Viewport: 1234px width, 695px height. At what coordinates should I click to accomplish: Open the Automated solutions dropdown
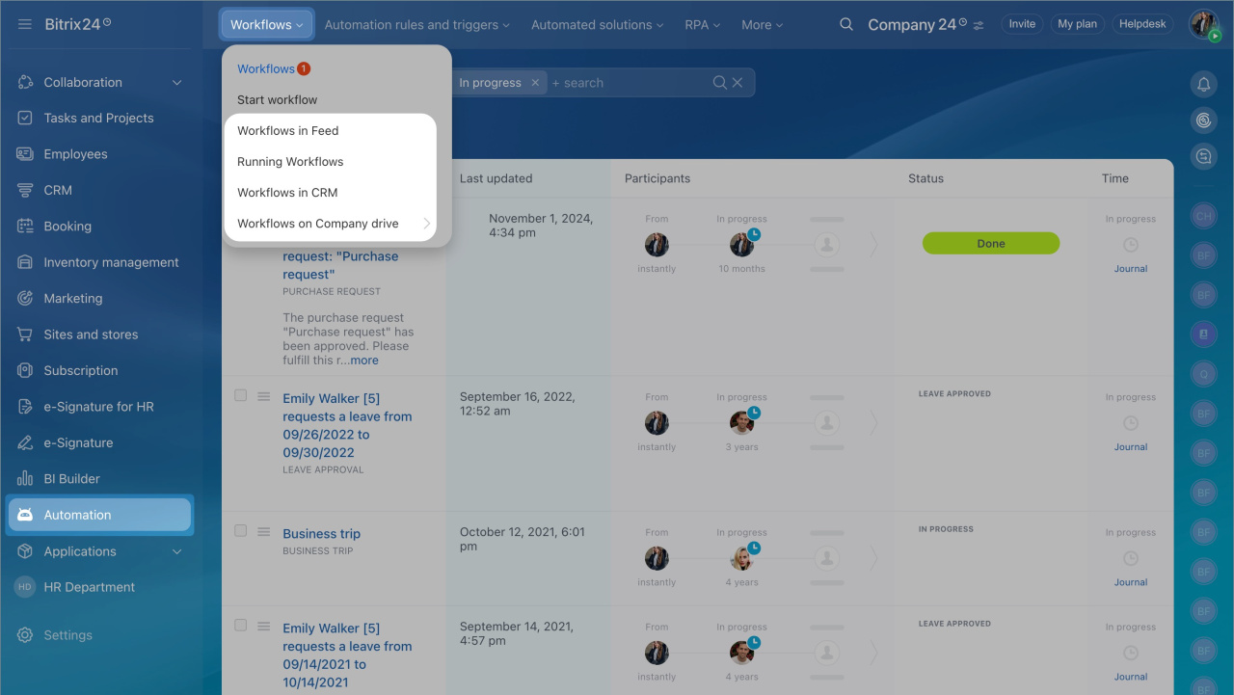click(598, 25)
